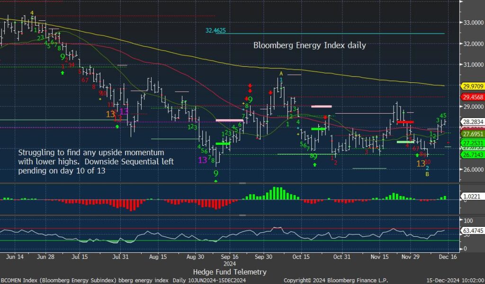Click the Copyright 2024 Bloomberg Finance L.P. notice
485x284 pixels.
point(336,280)
